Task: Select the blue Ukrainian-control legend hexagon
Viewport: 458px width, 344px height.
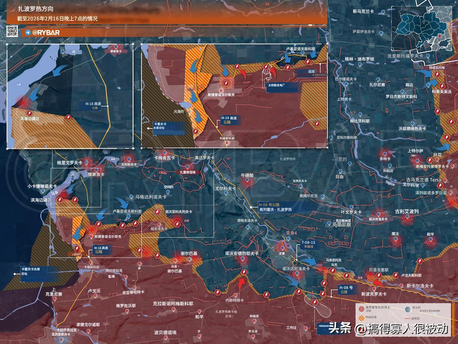Action: [x=407, y=309]
